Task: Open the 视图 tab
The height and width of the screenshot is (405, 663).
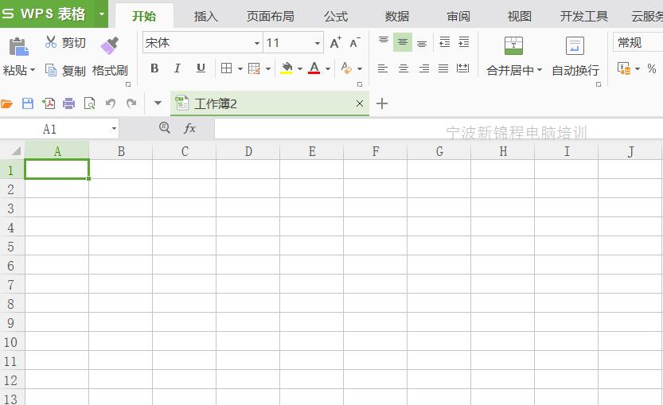Action: [519, 16]
